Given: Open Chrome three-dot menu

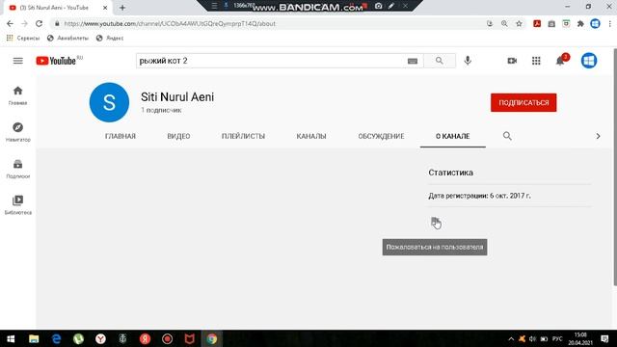Looking at the screenshot, I should [610, 23].
